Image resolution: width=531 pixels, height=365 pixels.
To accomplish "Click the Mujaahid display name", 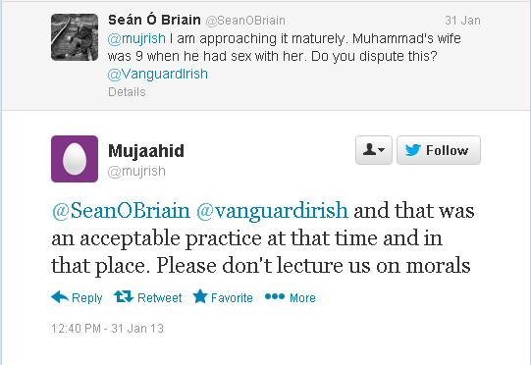I will tap(146, 151).
